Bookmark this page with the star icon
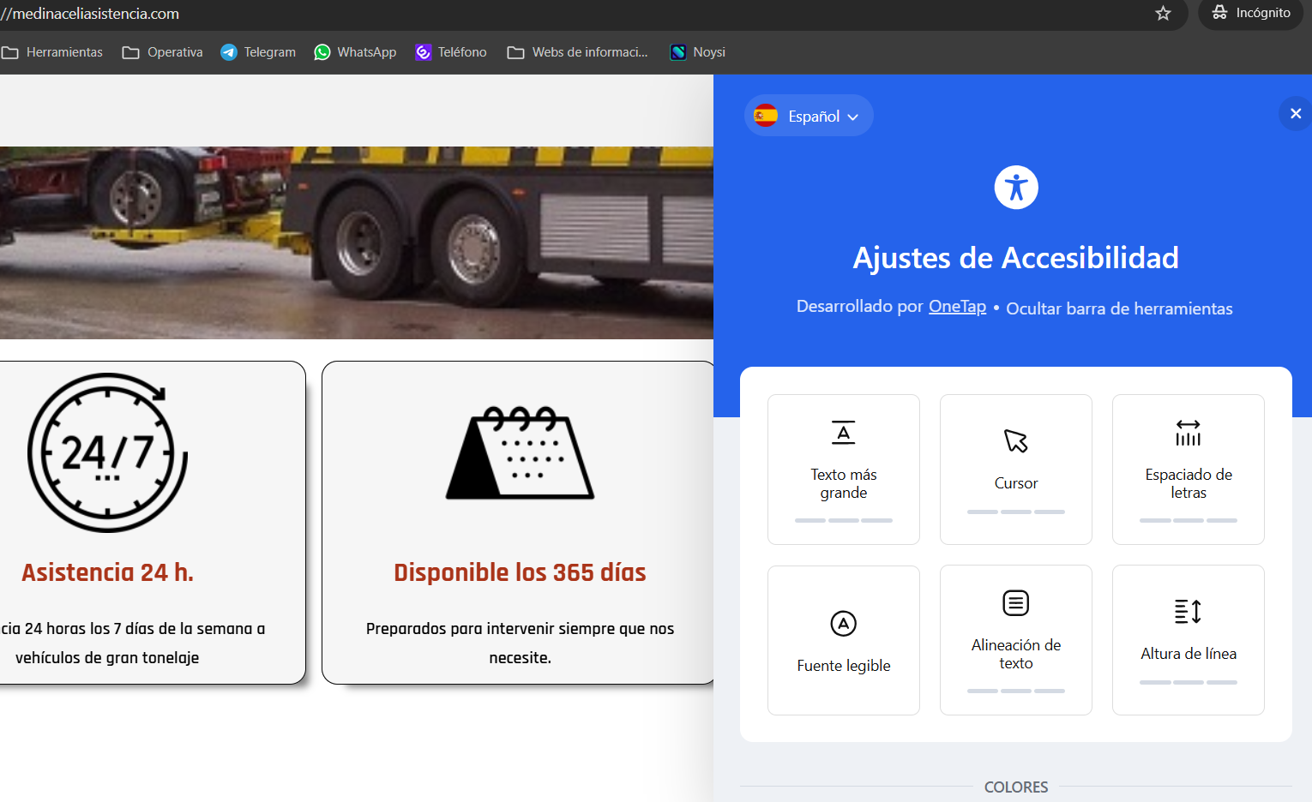This screenshot has width=1312, height=802. tap(1163, 14)
